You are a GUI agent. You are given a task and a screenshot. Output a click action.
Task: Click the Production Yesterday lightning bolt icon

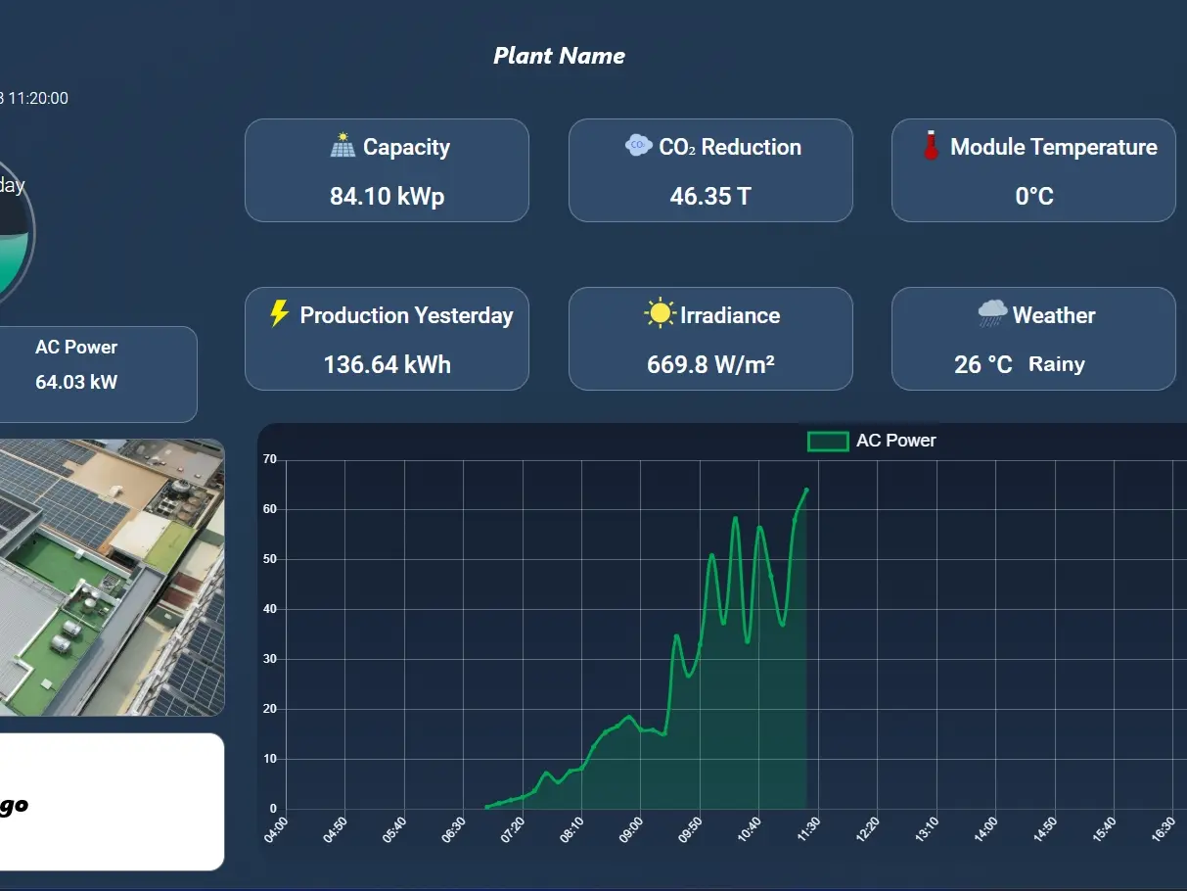pyautogui.click(x=279, y=314)
